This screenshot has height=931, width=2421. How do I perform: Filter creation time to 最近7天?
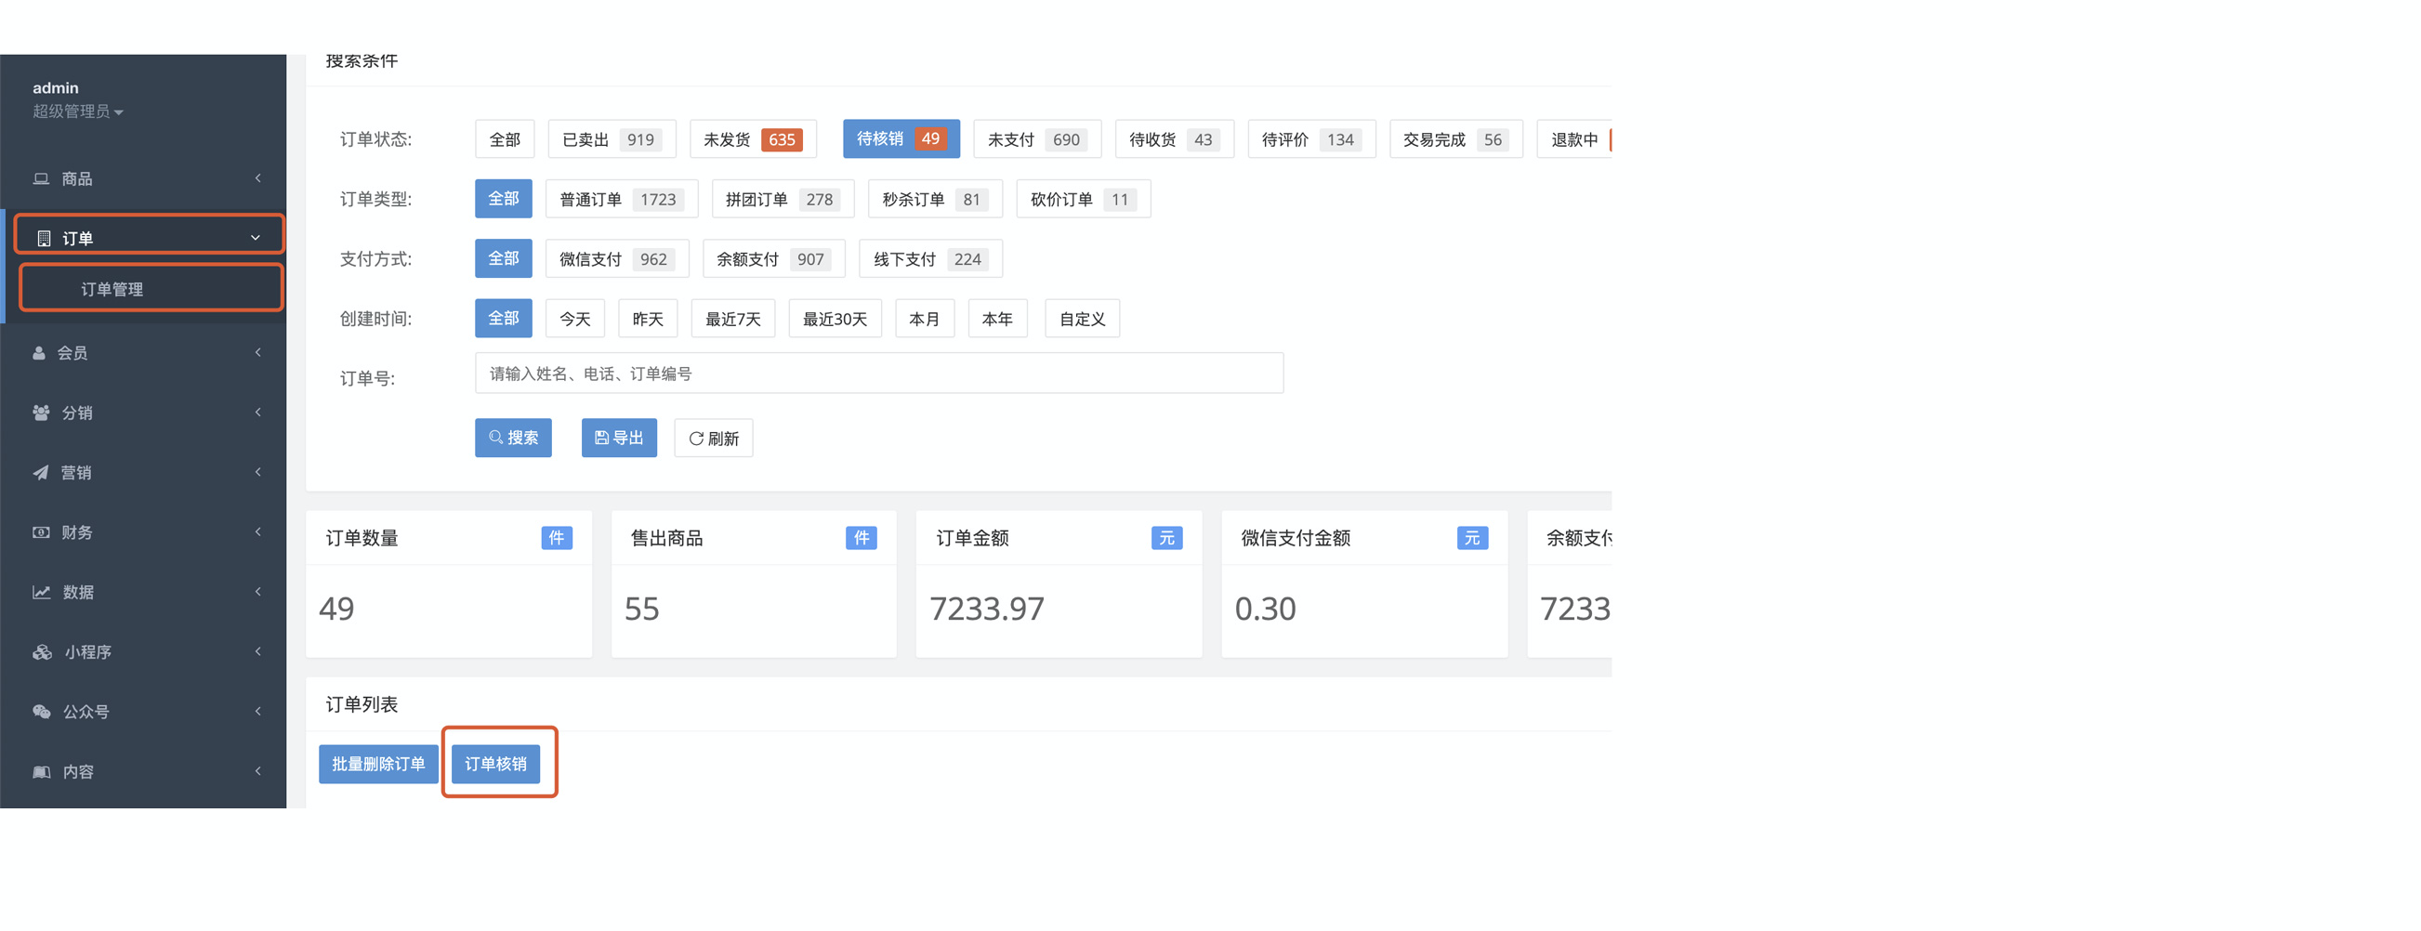pyautogui.click(x=733, y=320)
